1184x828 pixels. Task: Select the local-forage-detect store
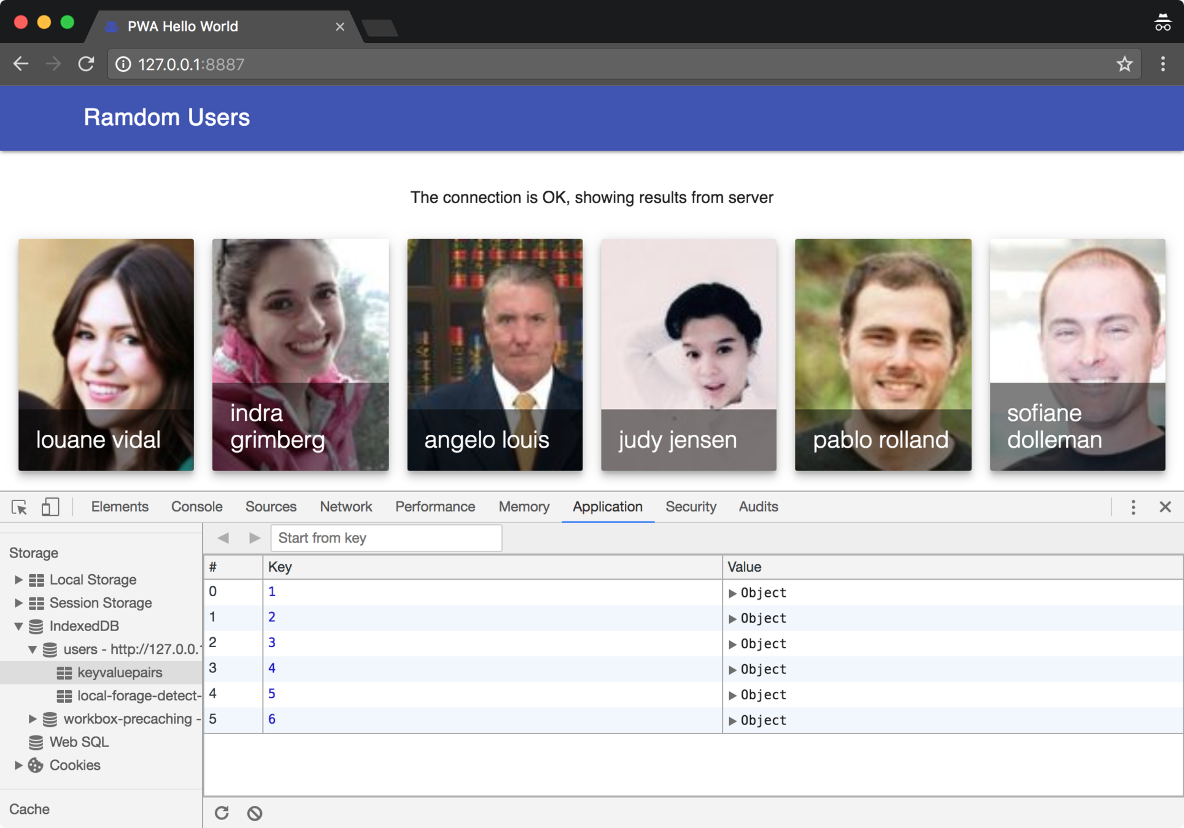[x=138, y=696]
